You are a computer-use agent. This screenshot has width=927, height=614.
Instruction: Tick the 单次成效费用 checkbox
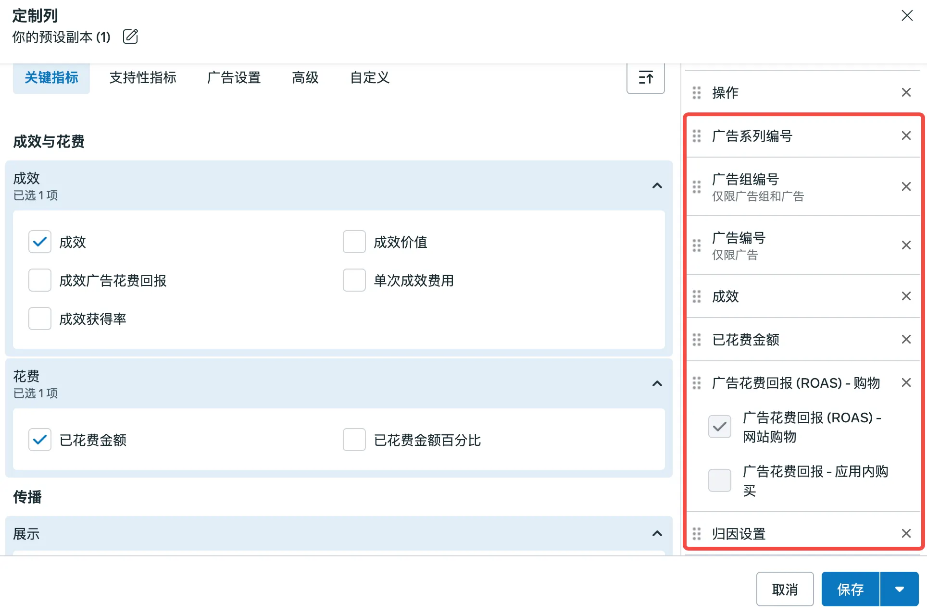click(354, 280)
